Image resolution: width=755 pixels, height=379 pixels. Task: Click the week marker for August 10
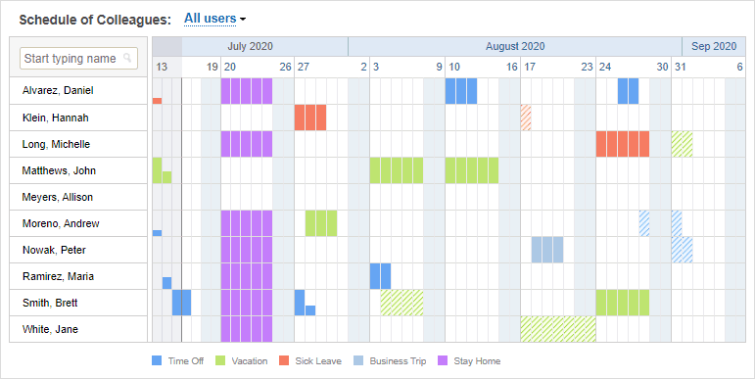pyautogui.click(x=454, y=67)
